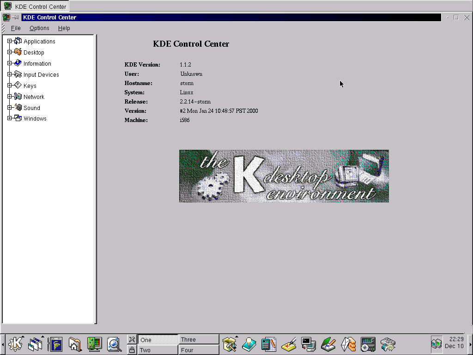This screenshot has width=473, height=355.
Task: Open the window list panel icon
Action: click(x=35, y=344)
